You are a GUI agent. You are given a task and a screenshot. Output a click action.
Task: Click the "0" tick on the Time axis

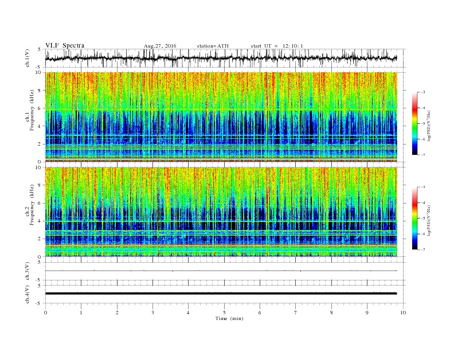[x=45, y=313]
